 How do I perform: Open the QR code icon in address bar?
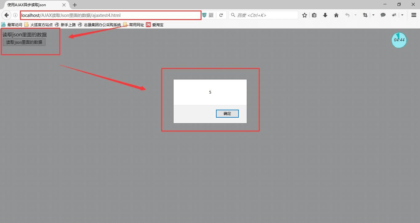[211, 15]
